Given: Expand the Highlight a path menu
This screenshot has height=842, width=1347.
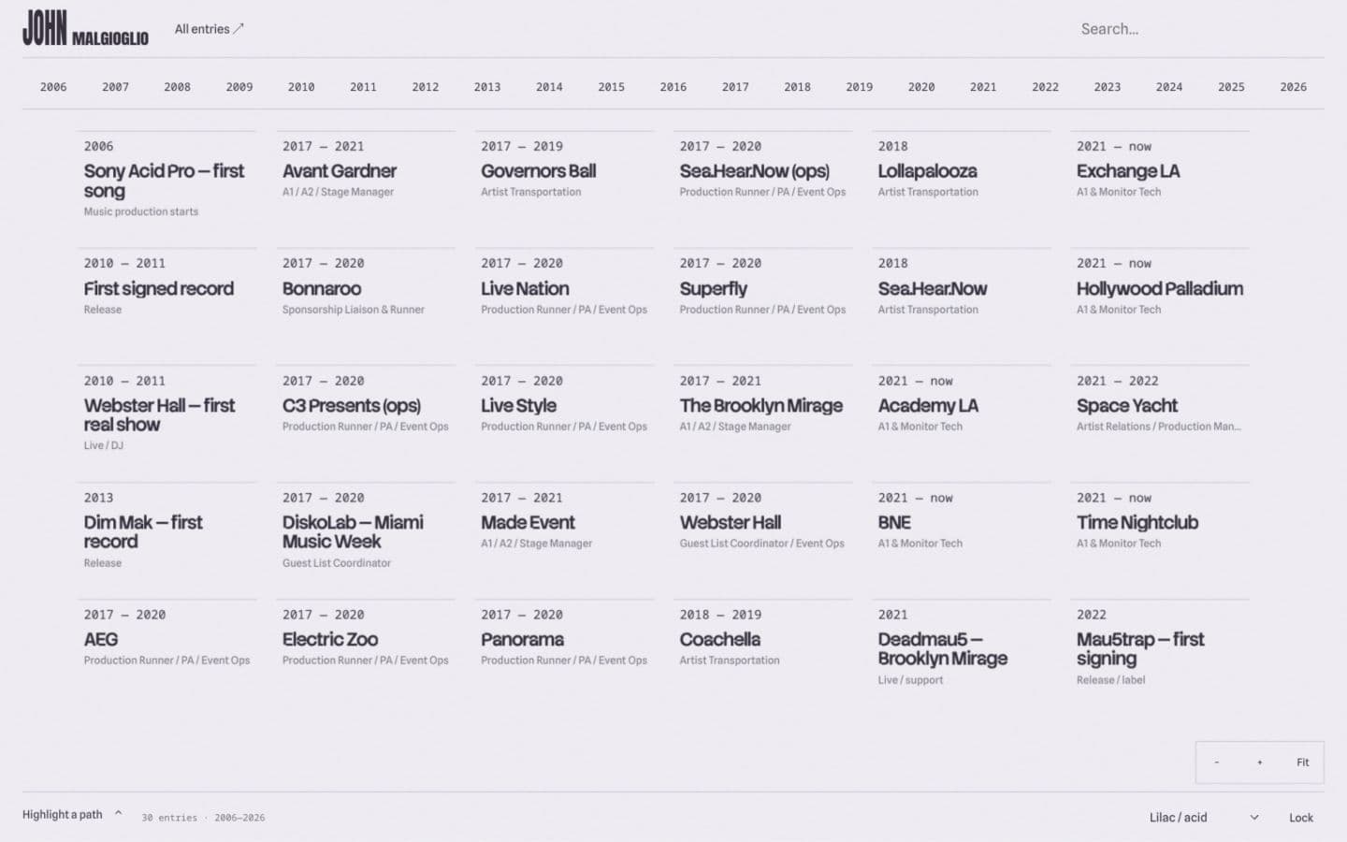Looking at the screenshot, I should point(72,815).
